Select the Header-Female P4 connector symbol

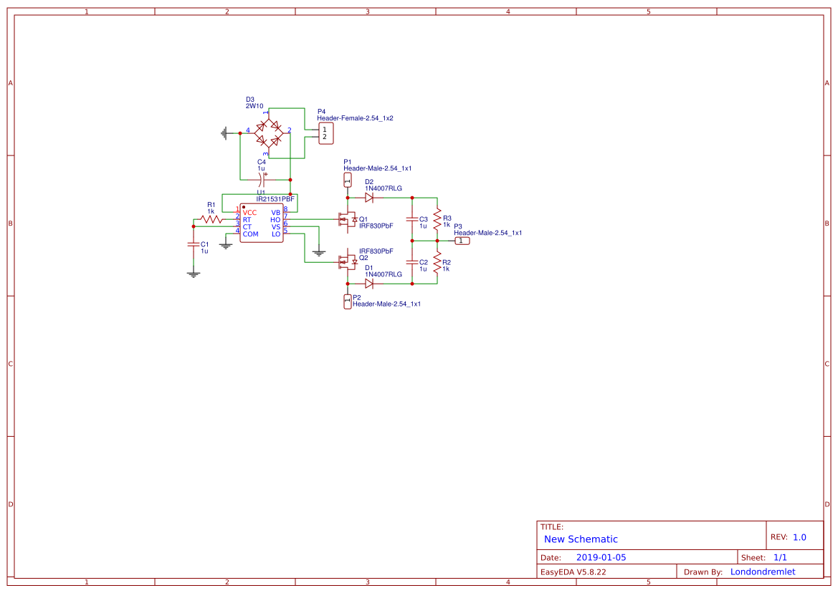[x=325, y=133]
